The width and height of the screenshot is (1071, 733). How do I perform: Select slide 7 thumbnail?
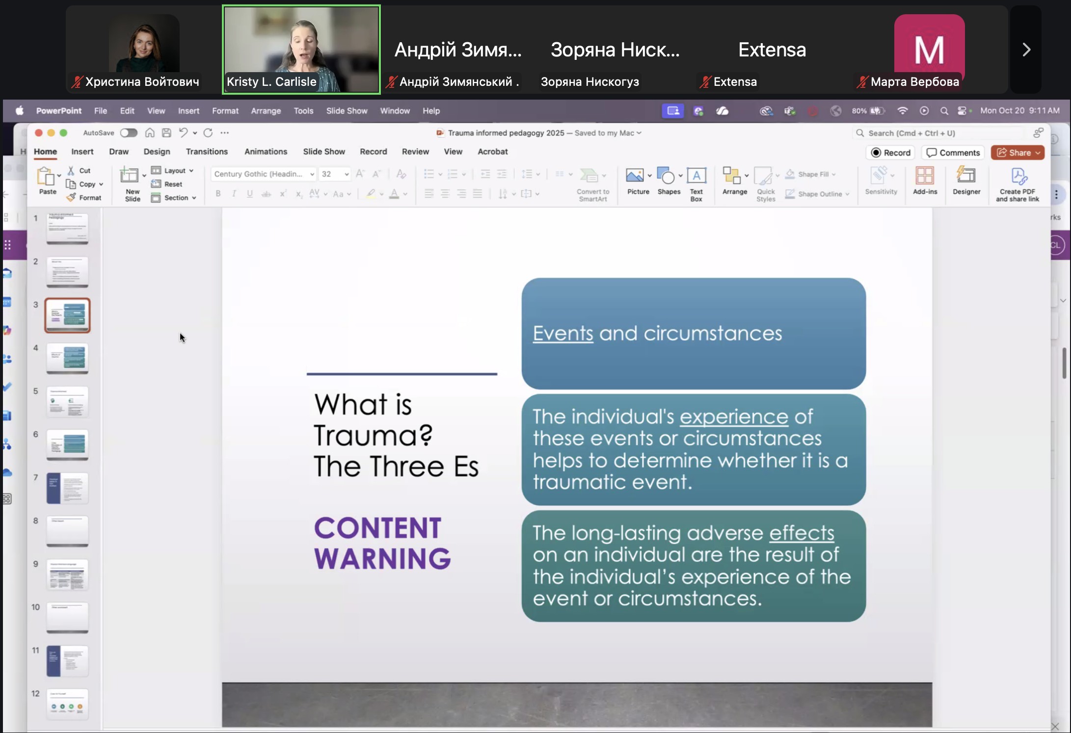click(67, 488)
